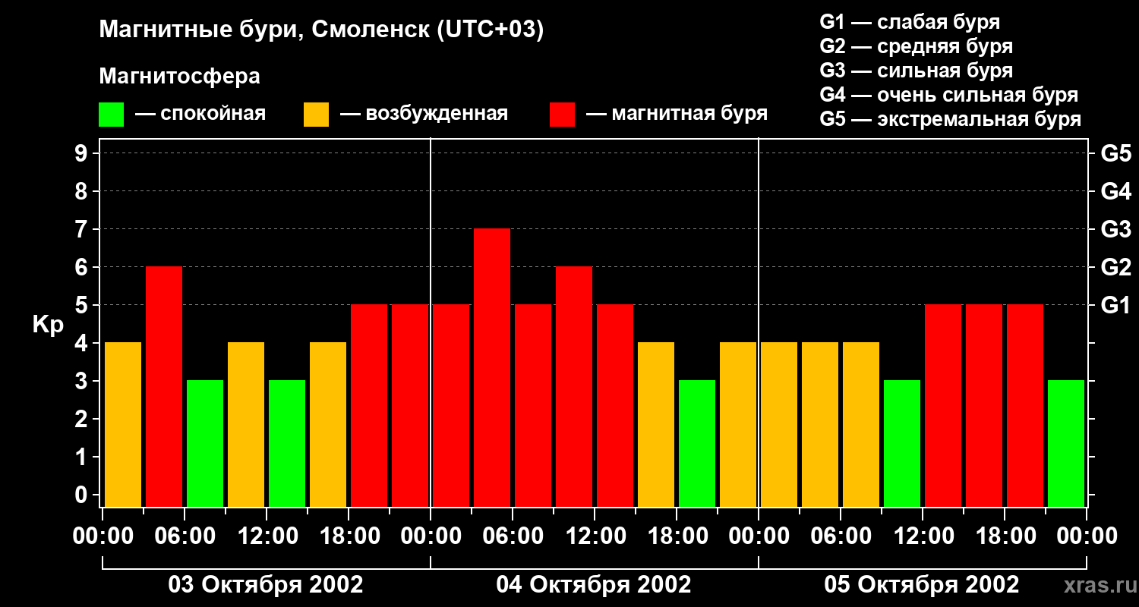Open the xras.ru watermark link

pyautogui.click(x=1096, y=586)
